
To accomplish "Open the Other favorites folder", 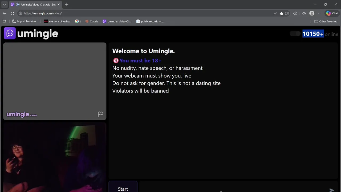I will [x=326, y=21].
